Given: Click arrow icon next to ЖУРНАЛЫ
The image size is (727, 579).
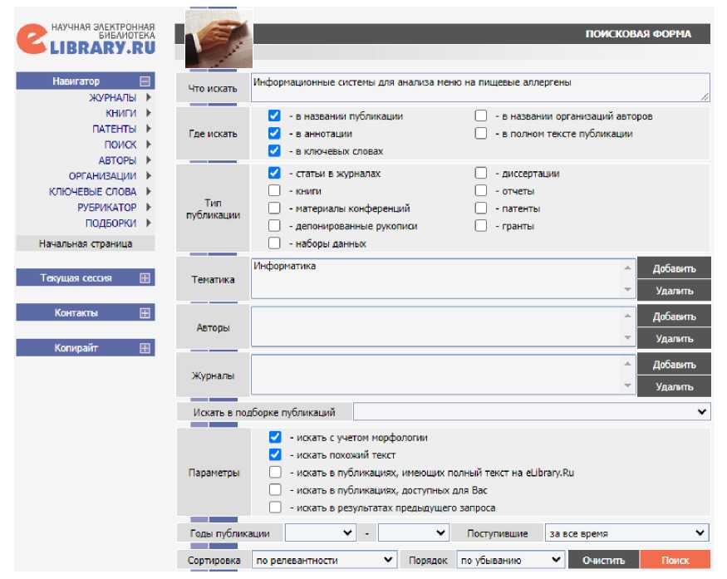Looking at the screenshot, I should (x=148, y=98).
